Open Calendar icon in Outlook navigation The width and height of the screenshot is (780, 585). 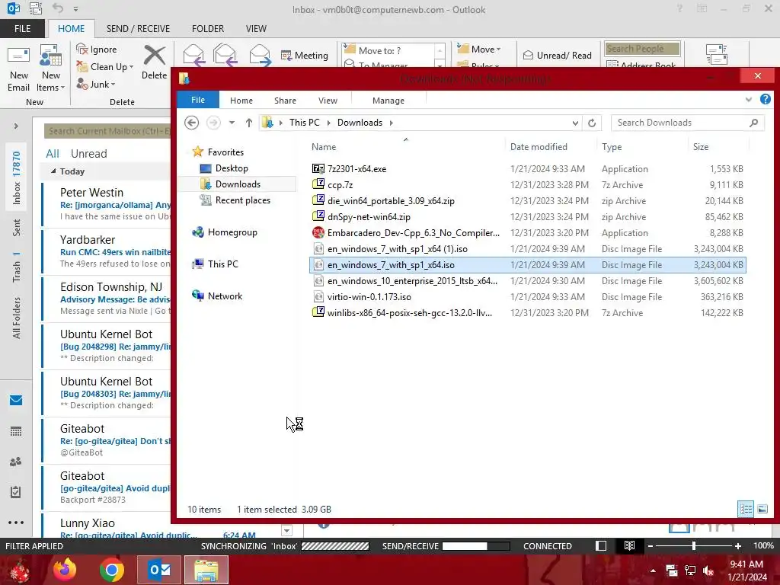pyautogui.click(x=16, y=431)
